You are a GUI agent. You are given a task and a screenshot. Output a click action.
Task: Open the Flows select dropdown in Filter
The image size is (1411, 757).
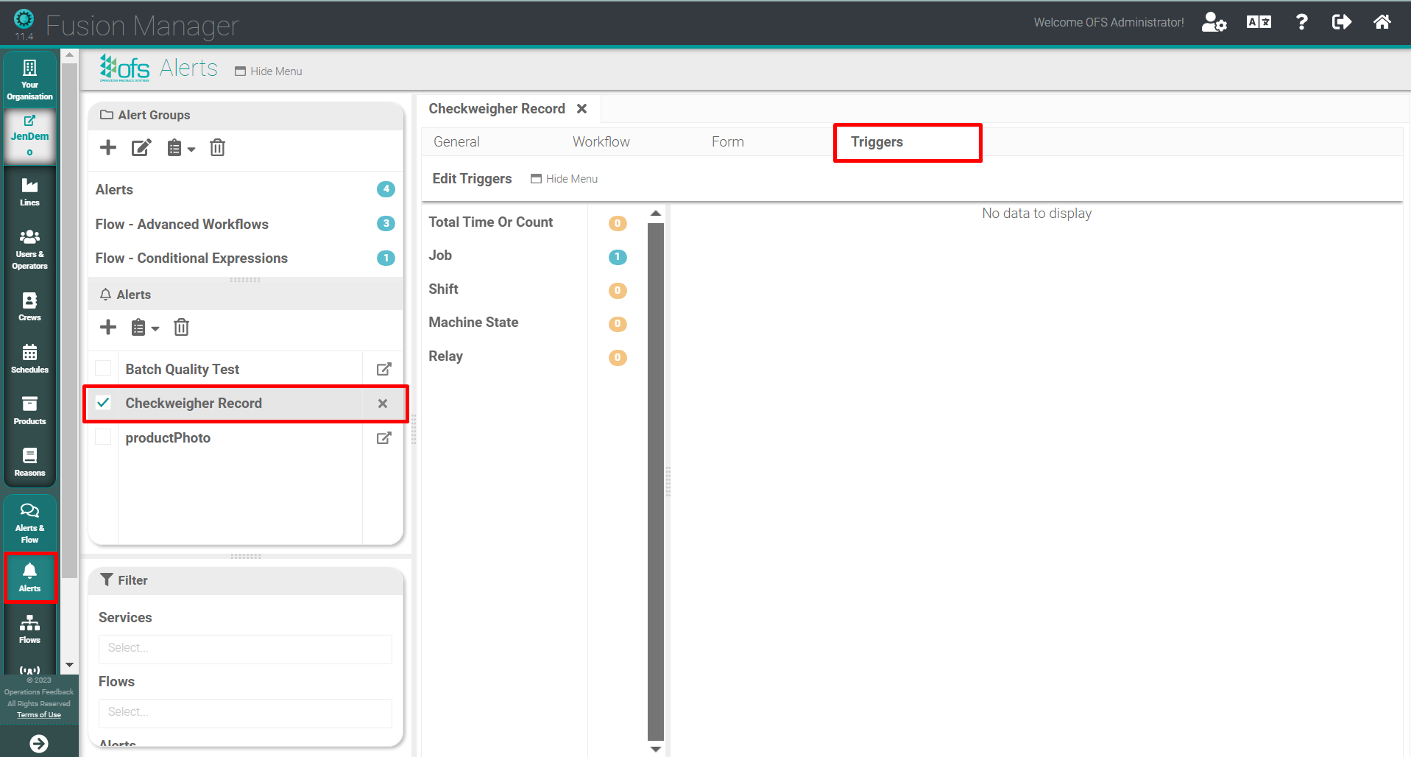click(244, 712)
